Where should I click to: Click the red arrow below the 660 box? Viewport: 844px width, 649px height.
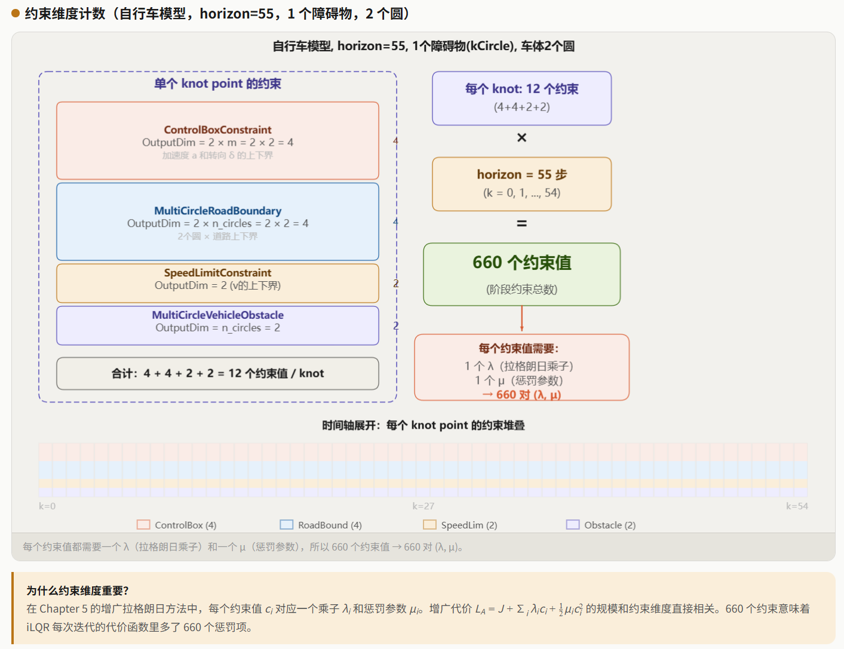tap(521, 319)
